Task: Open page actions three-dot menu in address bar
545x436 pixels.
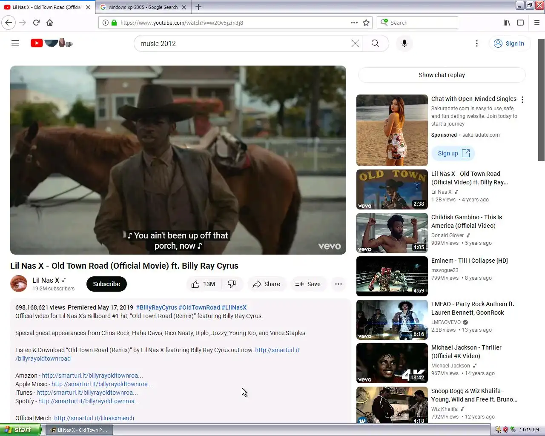Action: (x=354, y=23)
